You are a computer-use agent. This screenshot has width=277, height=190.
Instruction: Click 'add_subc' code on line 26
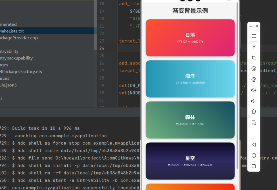pos(130,63)
